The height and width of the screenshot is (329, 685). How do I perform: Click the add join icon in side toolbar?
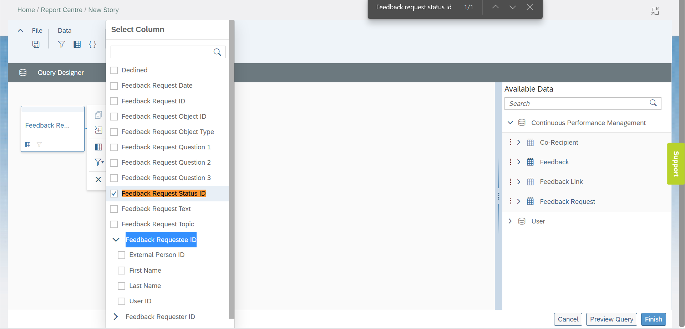pyautogui.click(x=98, y=130)
